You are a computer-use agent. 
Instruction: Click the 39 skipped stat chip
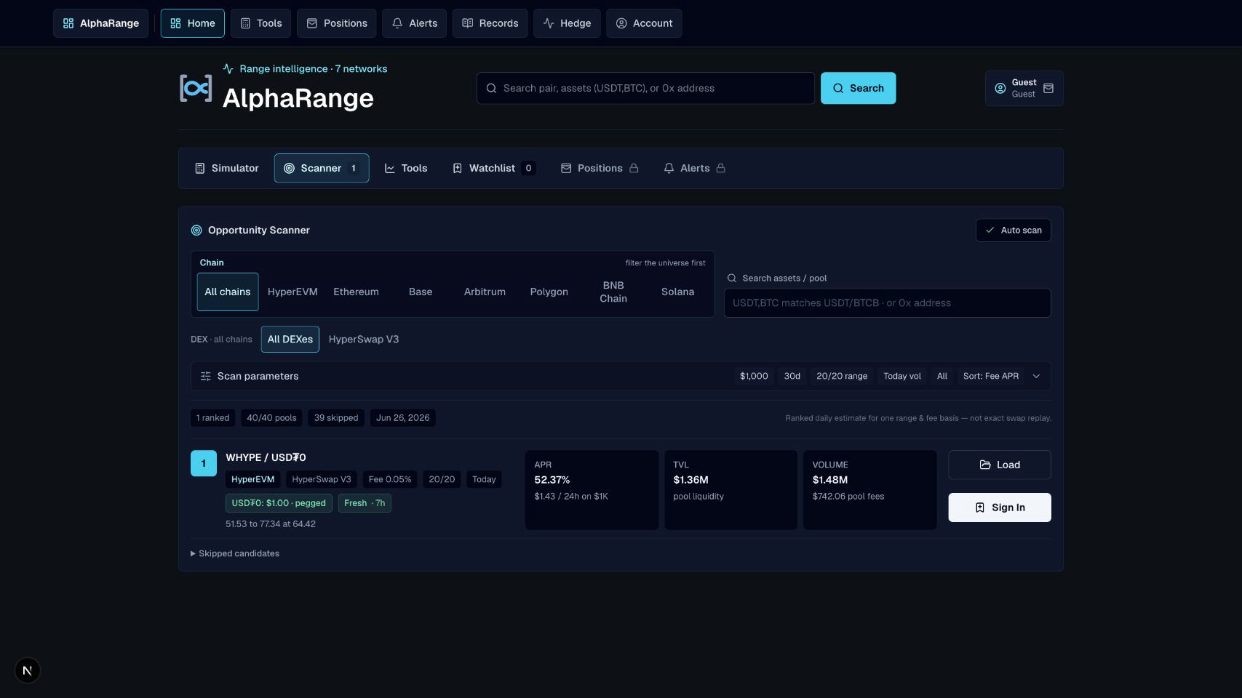click(336, 418)
